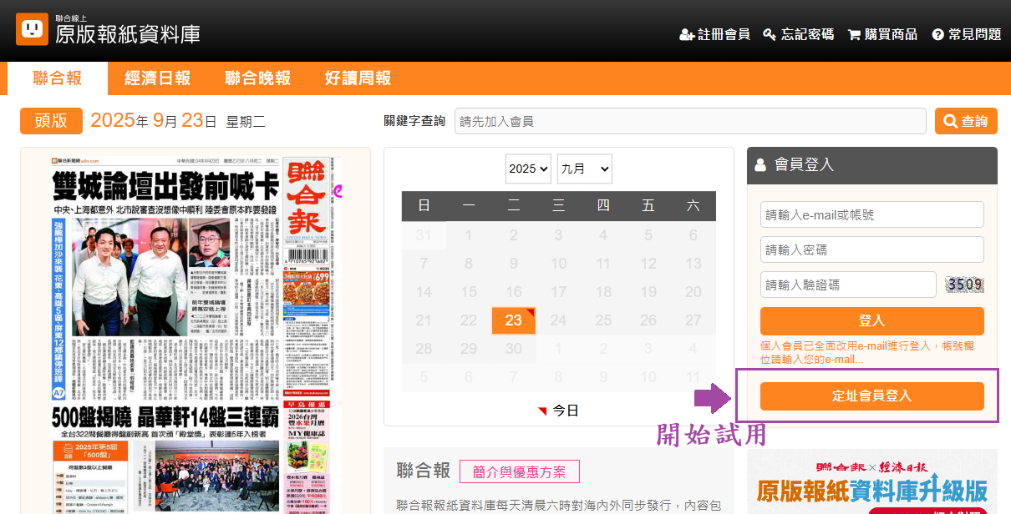Image resolution: width=1011 pixels, height=514 pixels.
Task: Open the month dropdown showing 九月
Action: (585, 169)
